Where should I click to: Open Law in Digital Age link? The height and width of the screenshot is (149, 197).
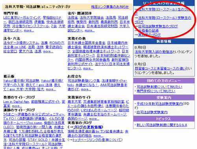(16, 102)
